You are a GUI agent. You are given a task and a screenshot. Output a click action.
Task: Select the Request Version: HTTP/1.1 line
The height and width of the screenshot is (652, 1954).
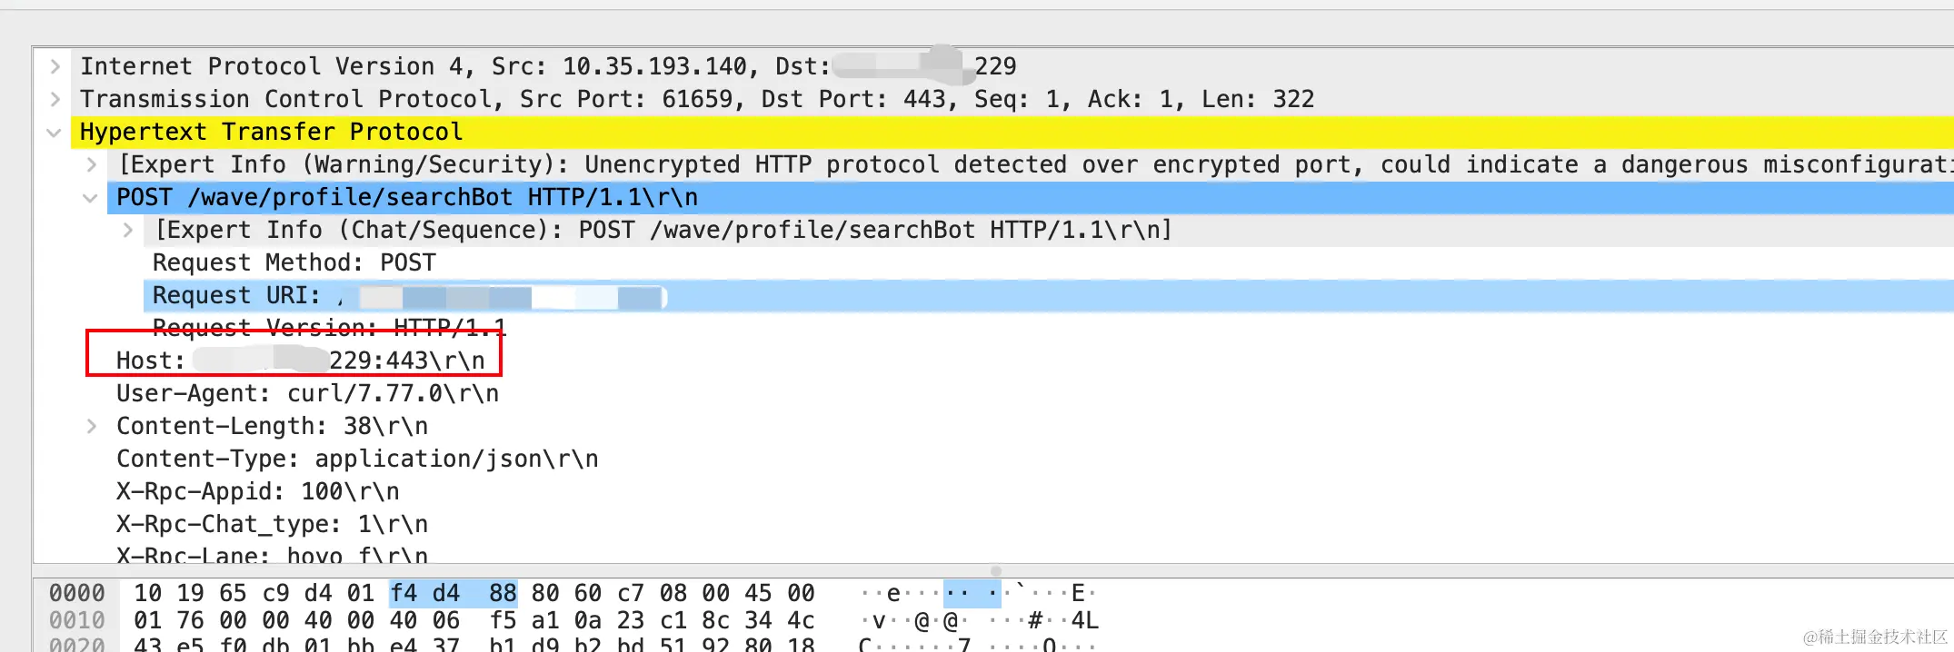328,325
